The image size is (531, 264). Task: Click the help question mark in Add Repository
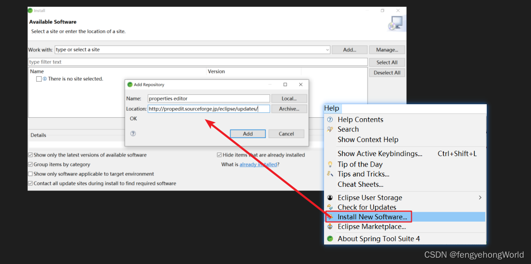133,134
